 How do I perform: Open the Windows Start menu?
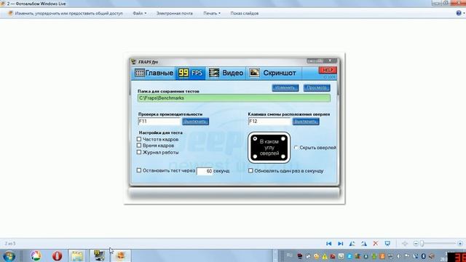pos(9,255)
